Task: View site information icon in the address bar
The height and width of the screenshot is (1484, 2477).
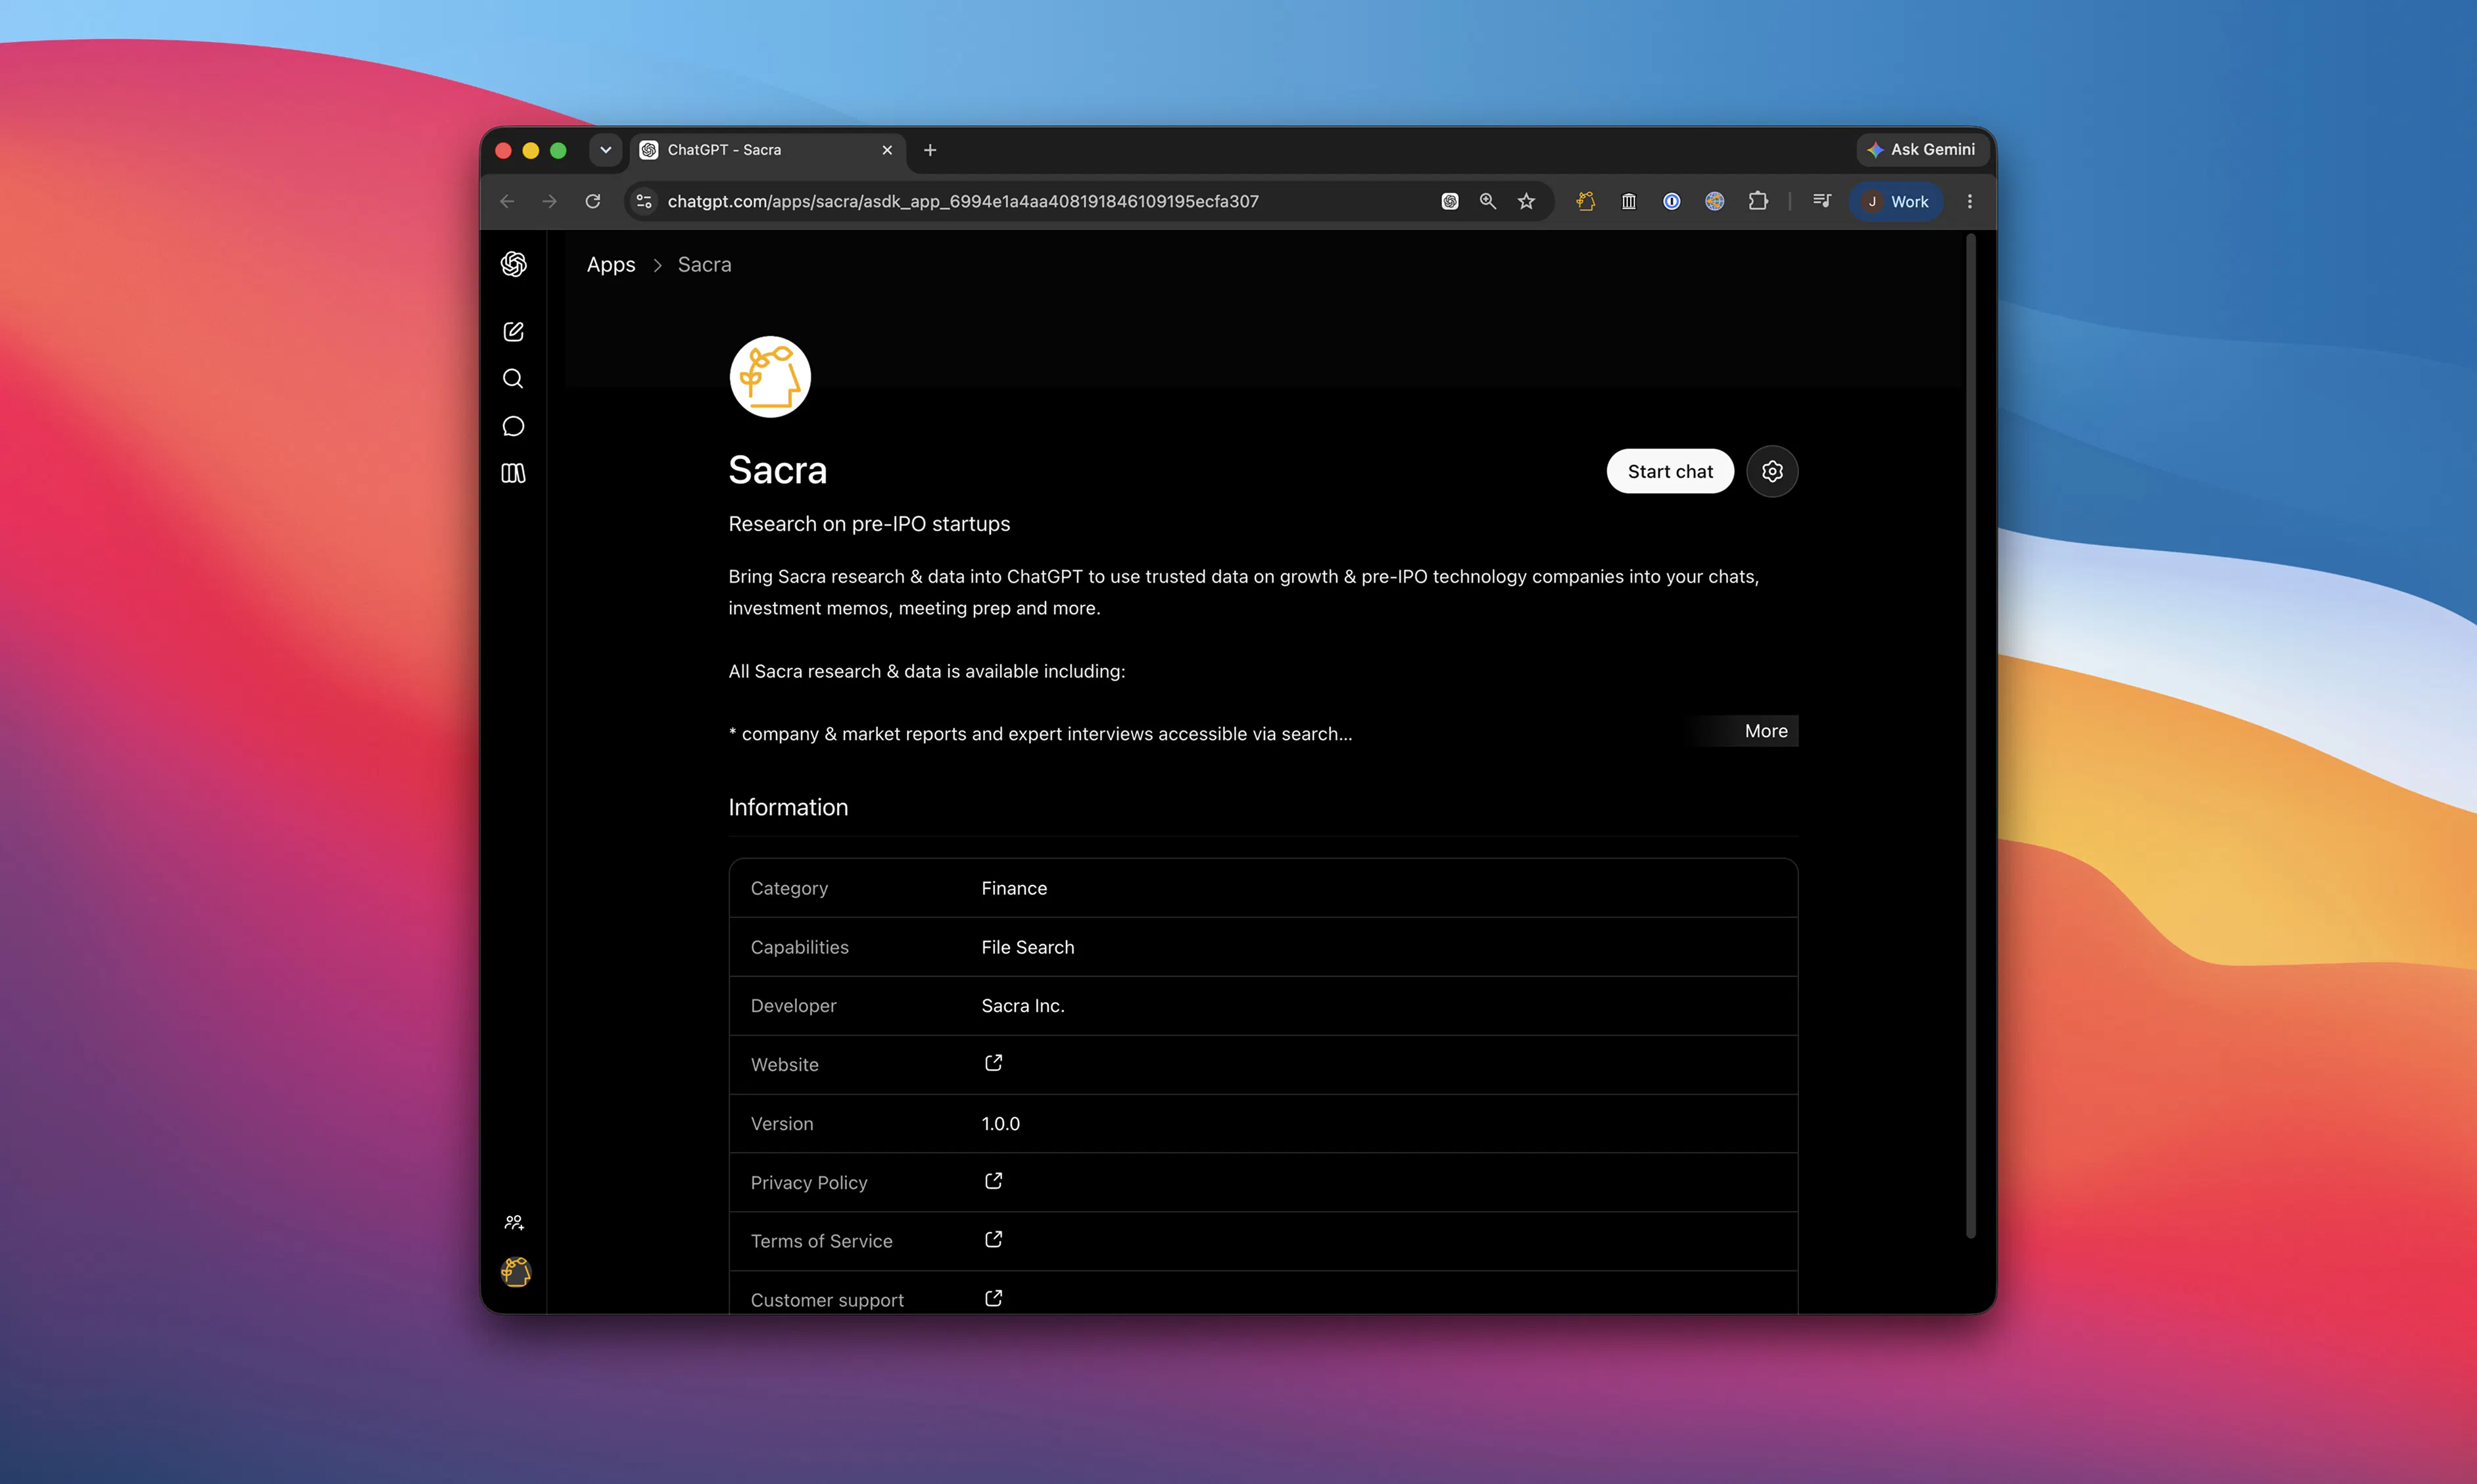Action: (644, 201)
